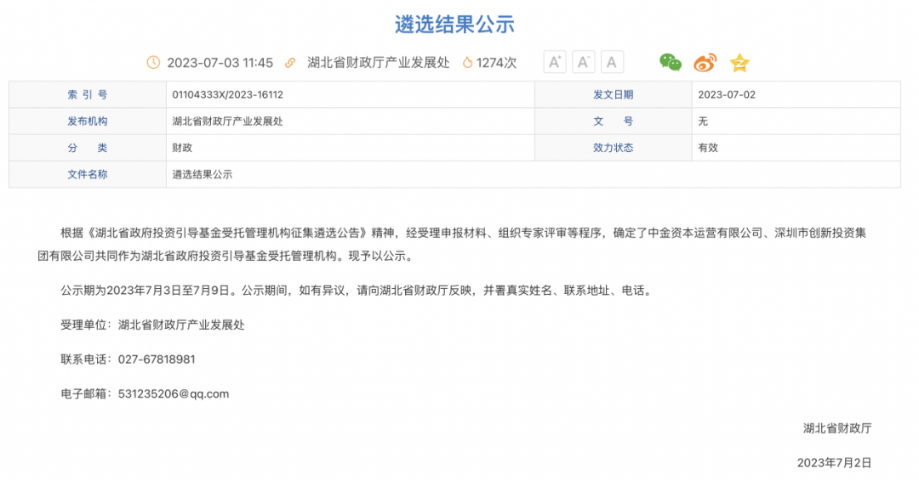Increase font size with A+ button
The height and width of the screenshot is (480, 919).
pyautogui.click(x=555, y=62)
